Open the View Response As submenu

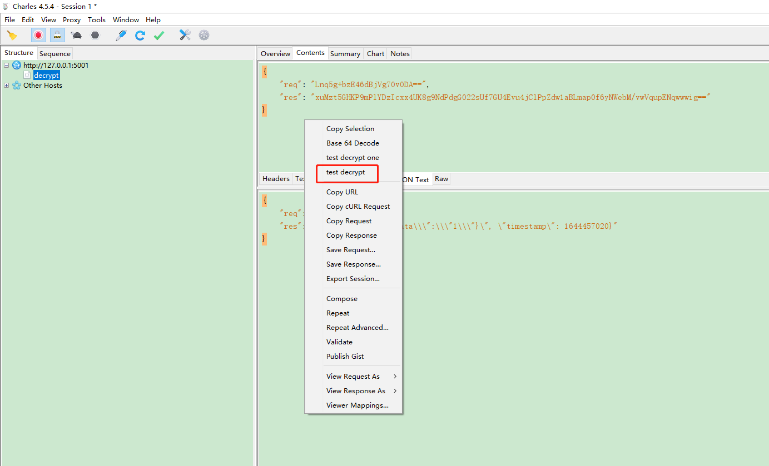pos(356,390)
